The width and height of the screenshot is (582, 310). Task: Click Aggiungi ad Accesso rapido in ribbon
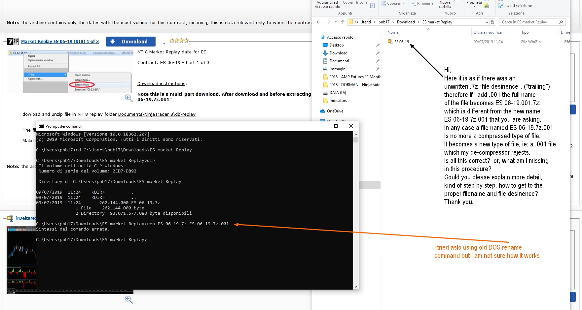(327, 5)
